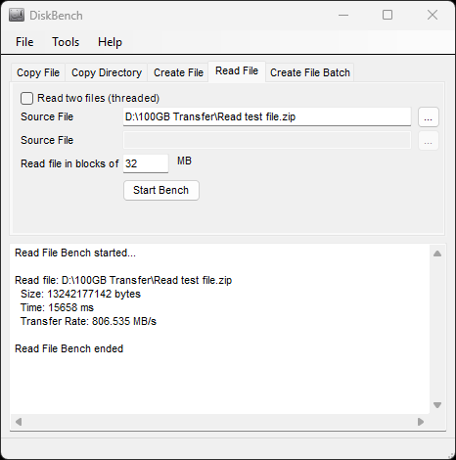Viewport: 456px width, 460px height.
Task: Switch to the Copy Directory tab
Action: click(x=107, y=72)
